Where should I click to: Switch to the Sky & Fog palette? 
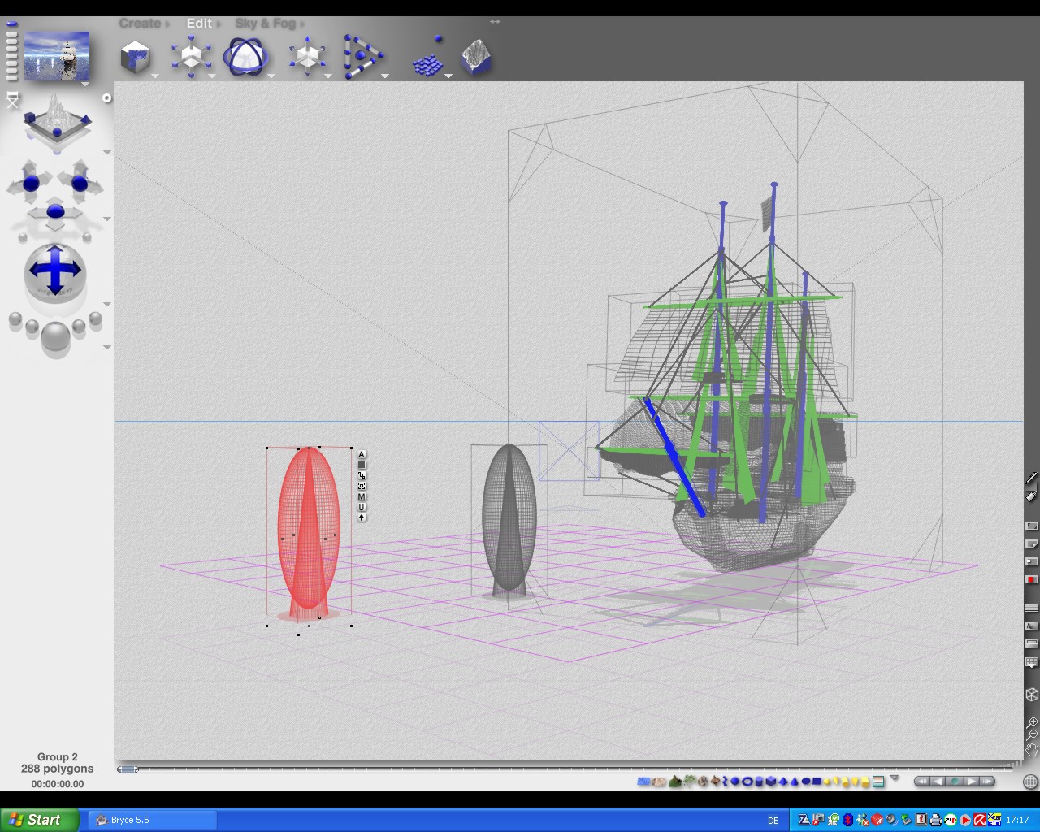pos(265,24)
